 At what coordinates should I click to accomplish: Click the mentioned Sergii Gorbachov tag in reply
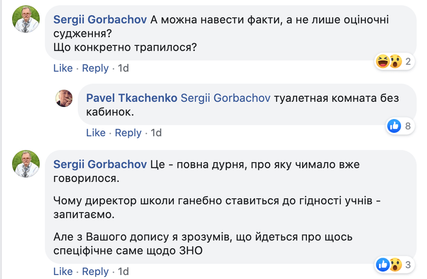pos(226,98)
